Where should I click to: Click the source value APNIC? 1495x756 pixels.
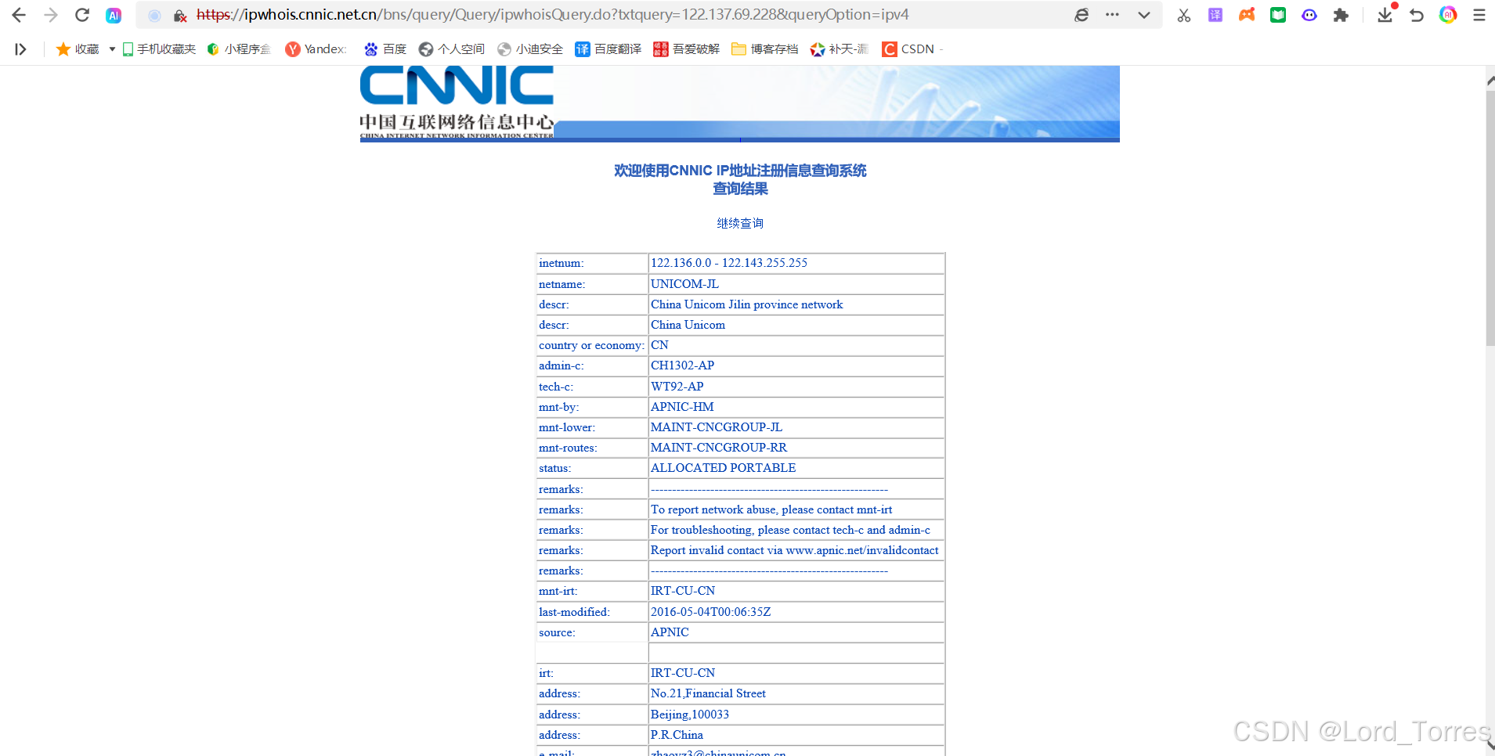tap(670, 632)
